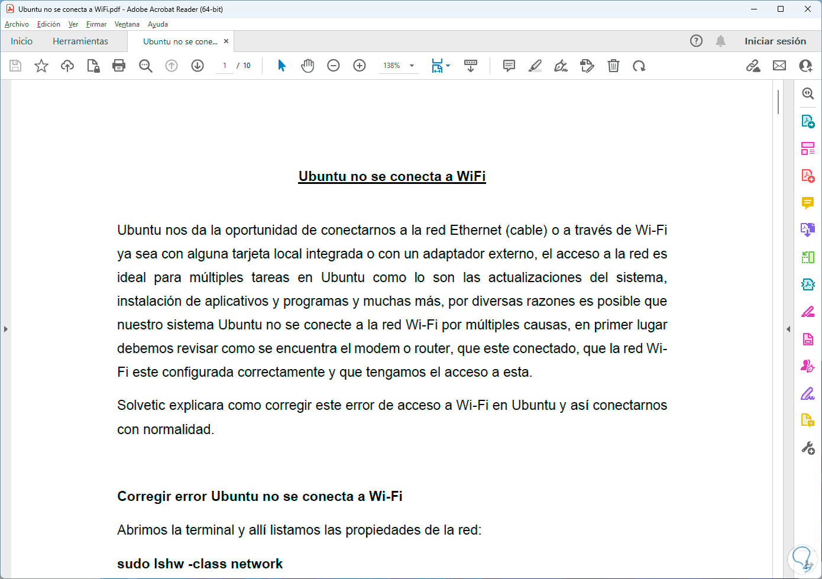The image size is (822, 579).
Task: Expand the zoom level dropdown
Action: pyautogui.click(x=412, y=66)
